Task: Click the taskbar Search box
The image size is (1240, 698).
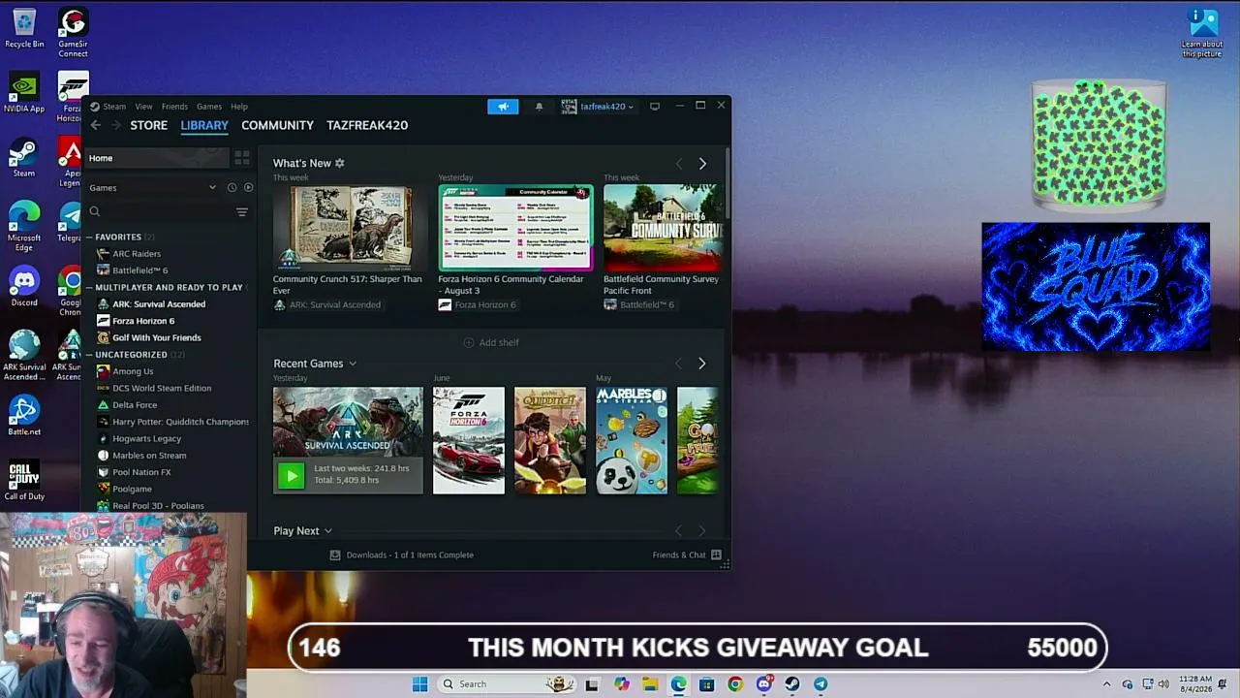Action: tap(507, 684)
